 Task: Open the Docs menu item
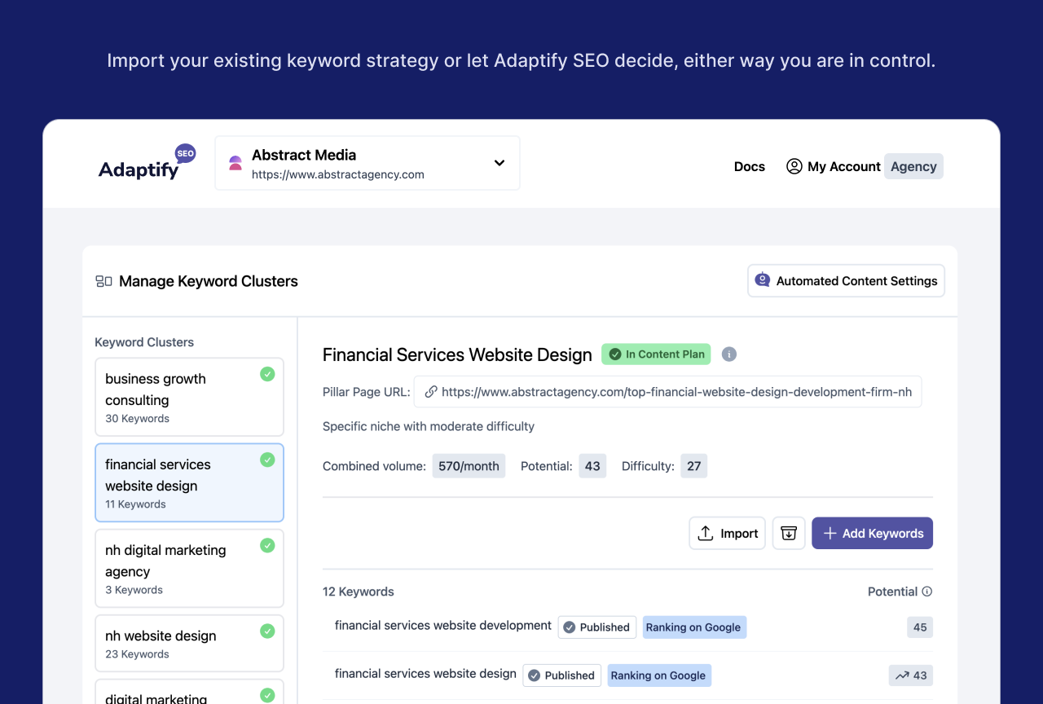(x=749, y=166)
